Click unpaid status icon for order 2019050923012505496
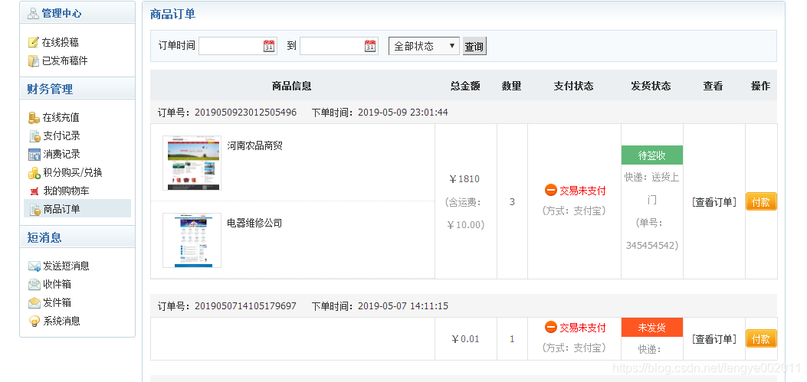Screen dimensions: 807x382 [x=551, y=190]
